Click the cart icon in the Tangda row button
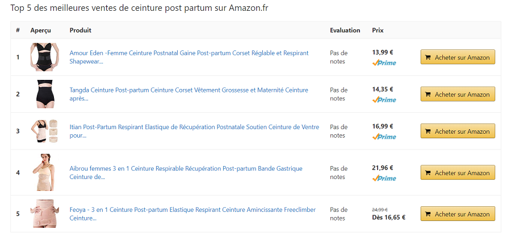The height and width of the screenshot is (238, 511). (x=428, y=94)
